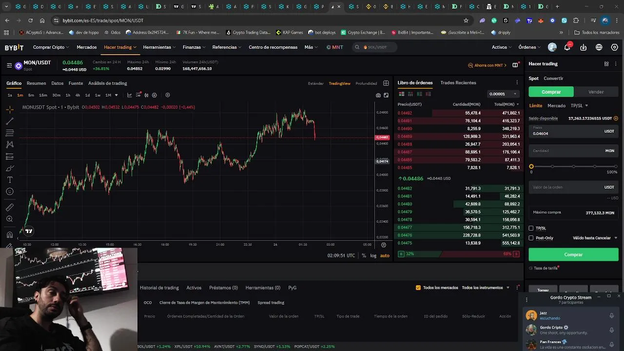Select the 15m timeframe
624x351 pixels.
(x=43, y=95)
